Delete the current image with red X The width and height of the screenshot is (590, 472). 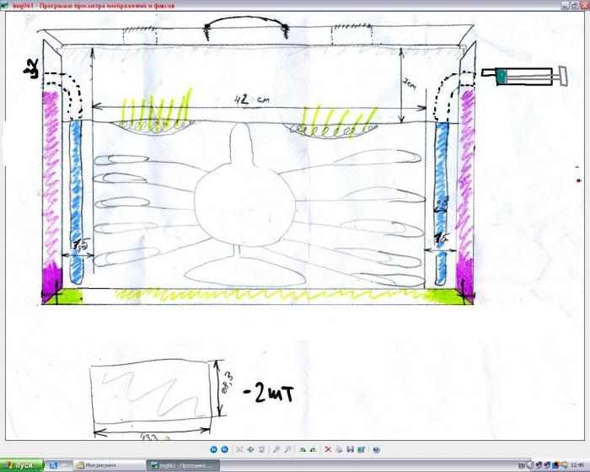(x=328, y=449)
